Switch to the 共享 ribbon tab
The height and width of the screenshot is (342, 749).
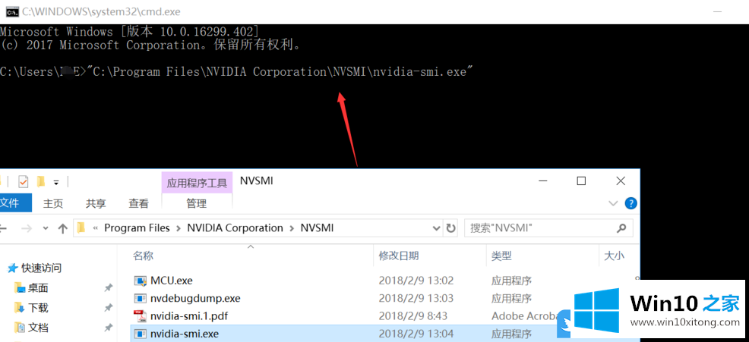[96, 204]
